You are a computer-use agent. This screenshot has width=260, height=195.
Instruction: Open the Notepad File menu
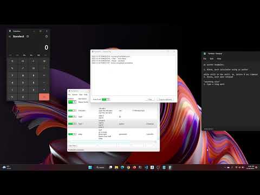(x=205, y=58)
